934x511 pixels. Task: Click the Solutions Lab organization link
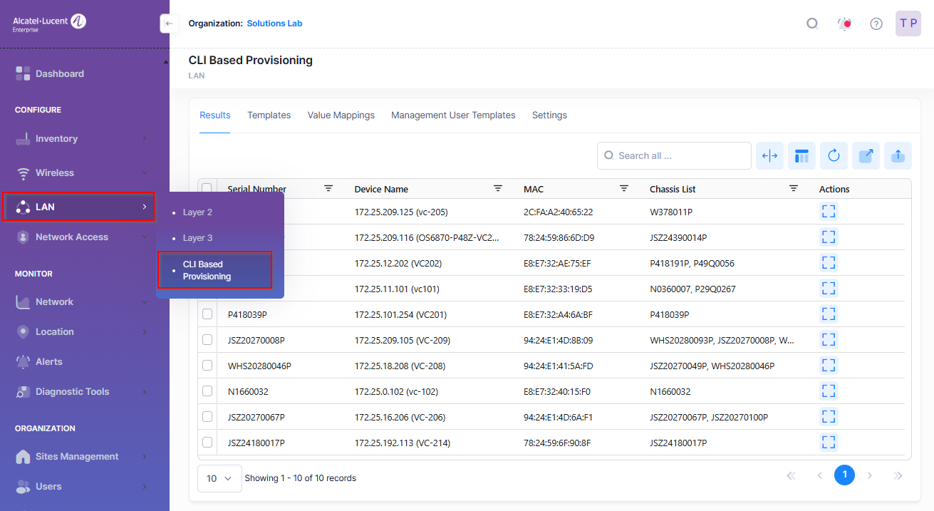pyautogui.click(x=274, y=24)
